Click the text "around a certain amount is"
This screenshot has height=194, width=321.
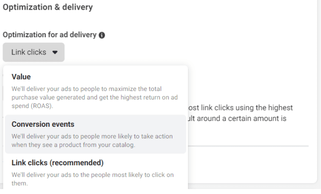click(241, 118)
